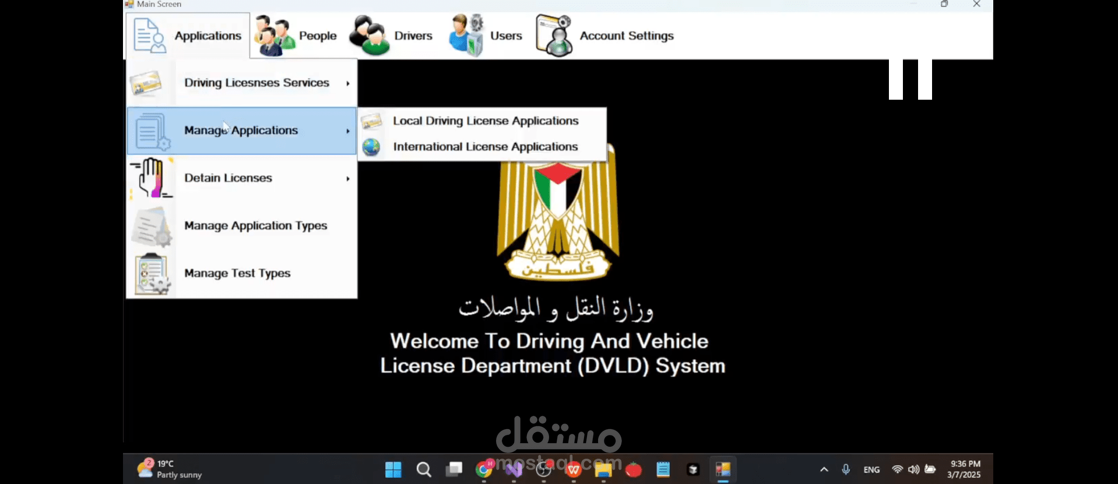Click the Local Driving License card icon
This screenshot has height=484, width=1118.
pyautogui.click(x=371, y=121)
